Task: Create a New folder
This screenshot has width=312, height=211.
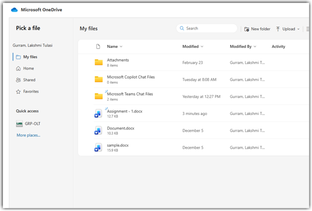Action: click(x=257, y=29)
